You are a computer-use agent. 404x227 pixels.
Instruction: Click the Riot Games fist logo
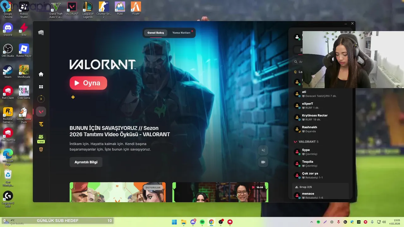(41, 32)
